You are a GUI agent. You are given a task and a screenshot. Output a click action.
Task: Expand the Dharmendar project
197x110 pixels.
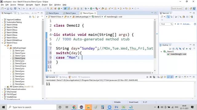pos(2,92)
